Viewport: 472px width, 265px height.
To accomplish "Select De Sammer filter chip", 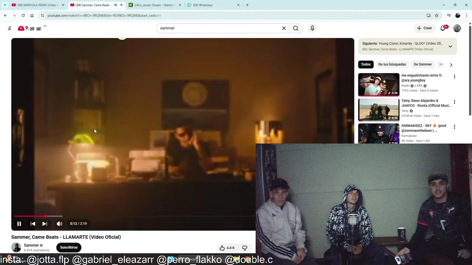I will point(423,64).
